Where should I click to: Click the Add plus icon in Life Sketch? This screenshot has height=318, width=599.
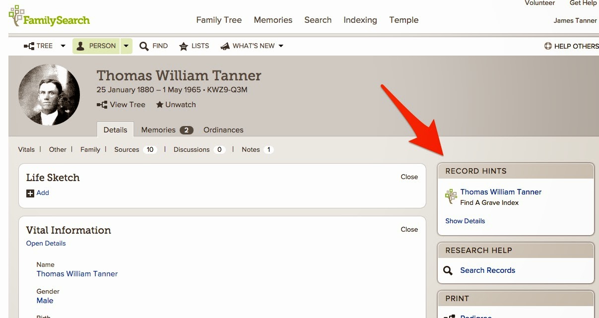coord(30,193)
